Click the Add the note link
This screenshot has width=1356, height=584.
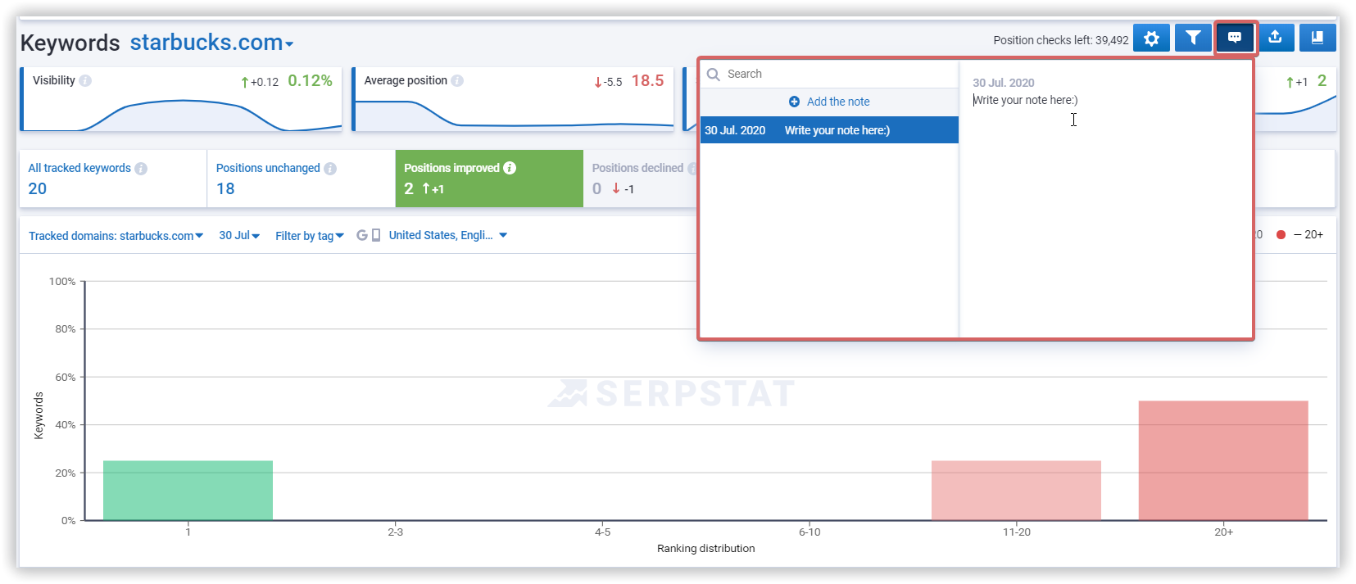(x=829, y=102)
